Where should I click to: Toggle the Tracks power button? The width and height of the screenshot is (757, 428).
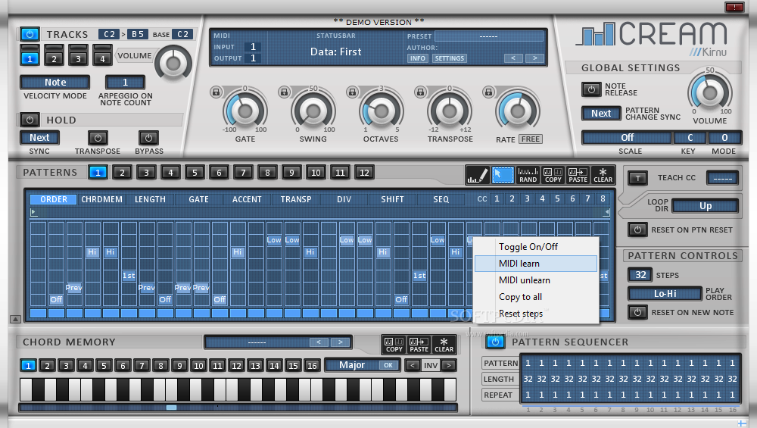tap(30, 34)
